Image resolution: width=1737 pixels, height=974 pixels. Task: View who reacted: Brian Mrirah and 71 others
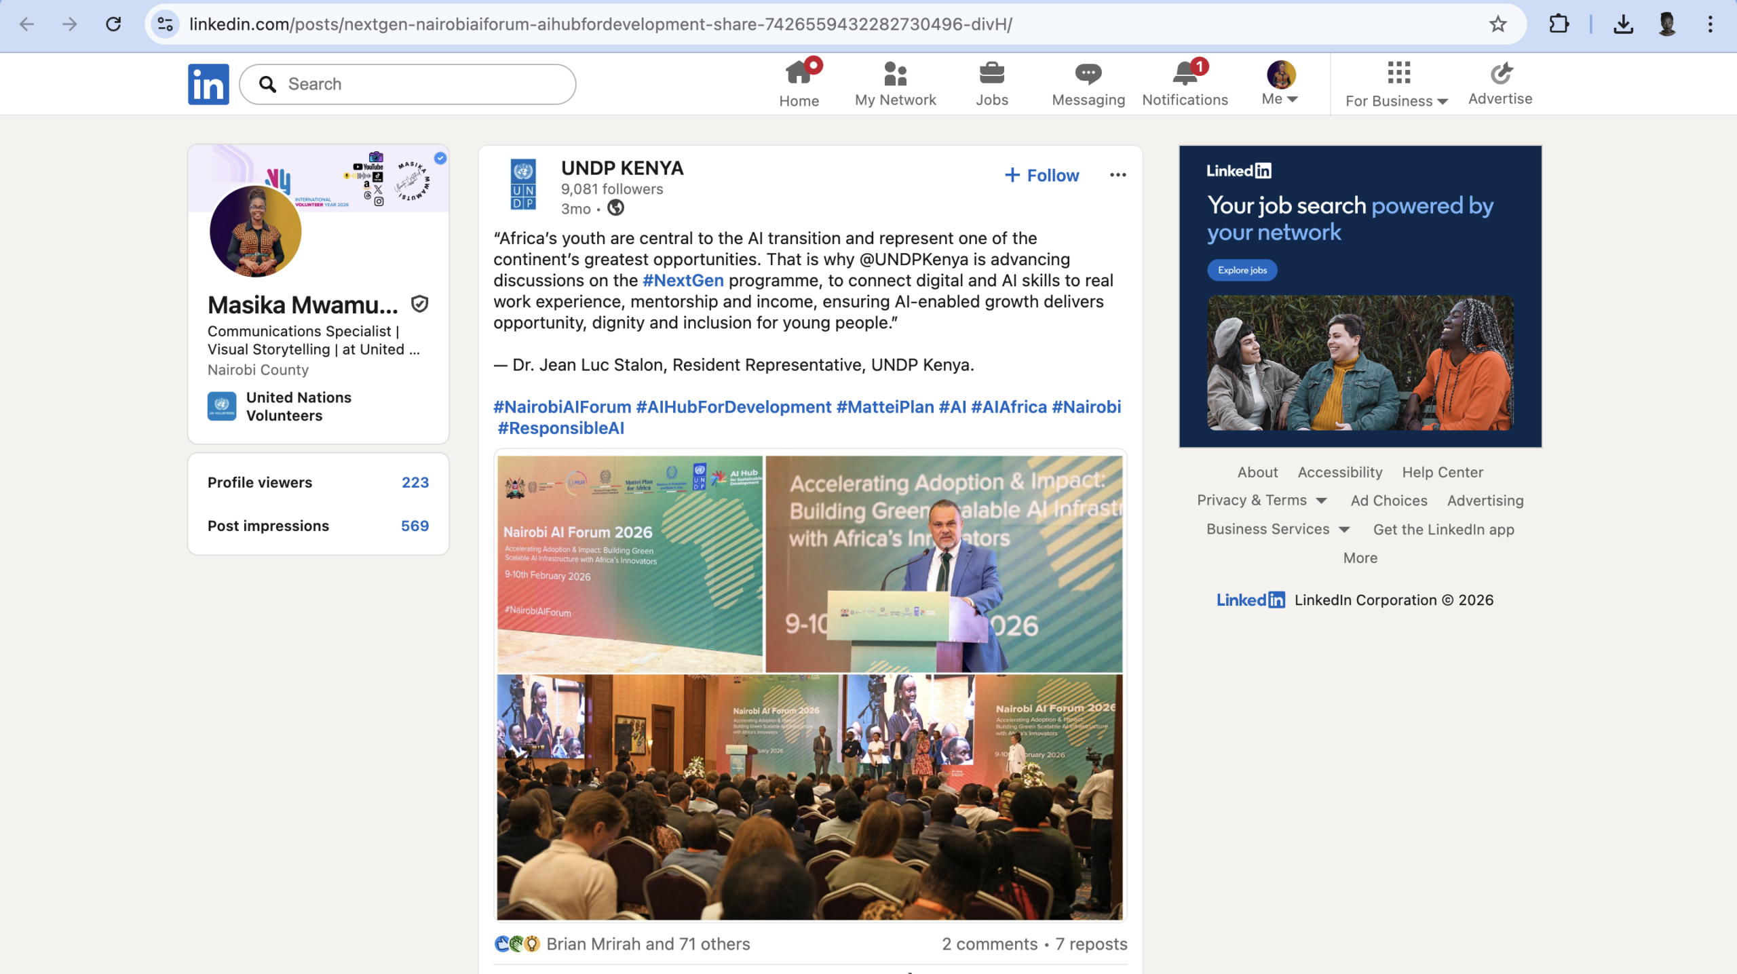tap(648, 943)
